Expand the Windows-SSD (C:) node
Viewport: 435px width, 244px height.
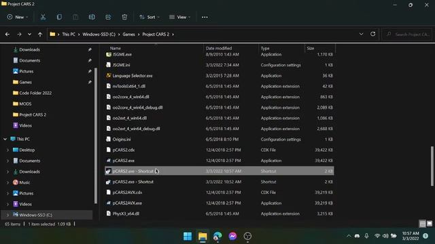coord(7,215)
